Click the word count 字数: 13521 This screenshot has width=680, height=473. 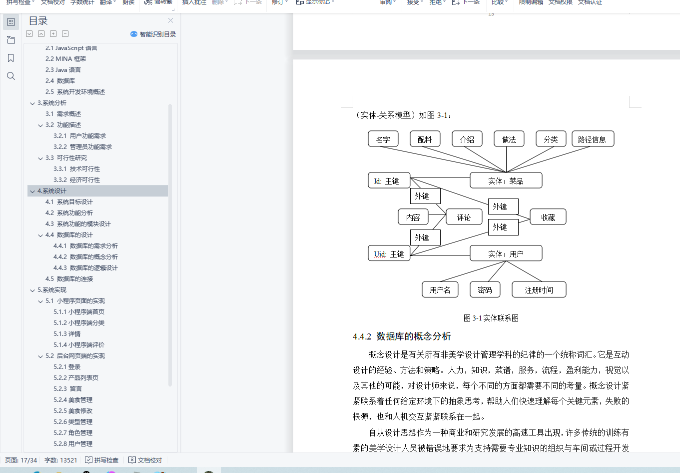coord(61,460)
